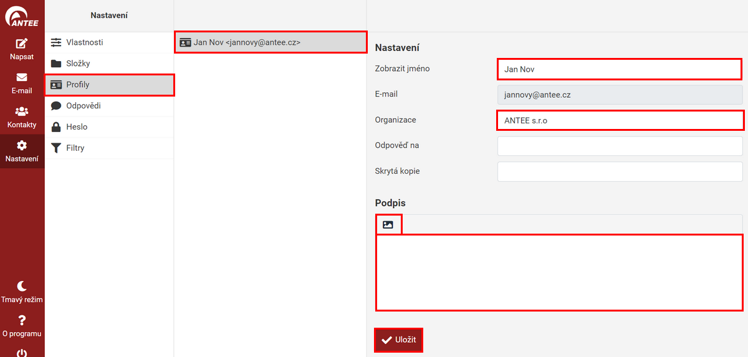Open the O programu question mark
Screen dimensions: 748x357
tap(22, 321)
